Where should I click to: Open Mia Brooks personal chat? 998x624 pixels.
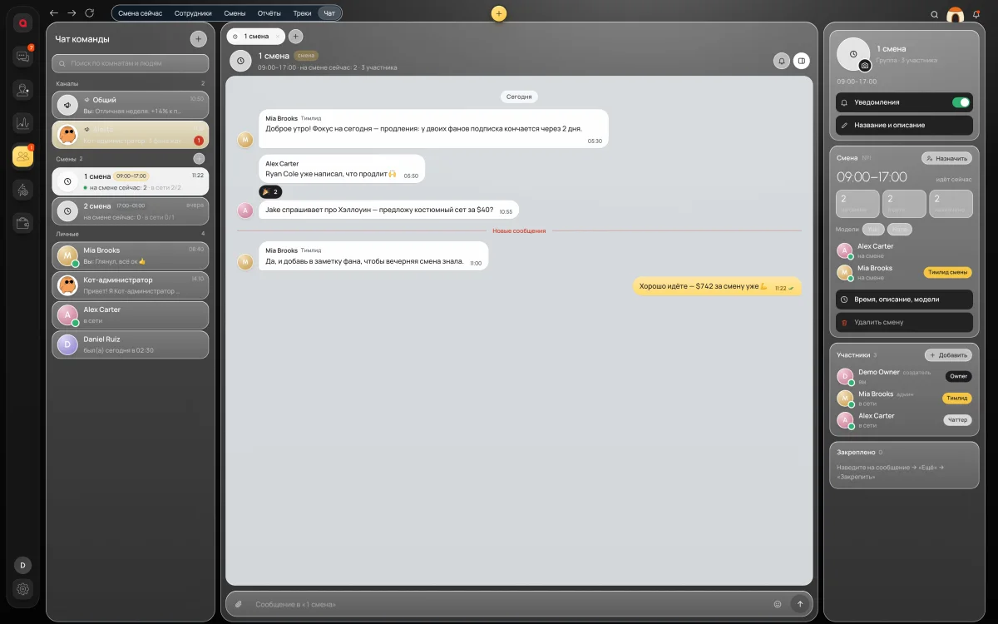tap(131, 255)
